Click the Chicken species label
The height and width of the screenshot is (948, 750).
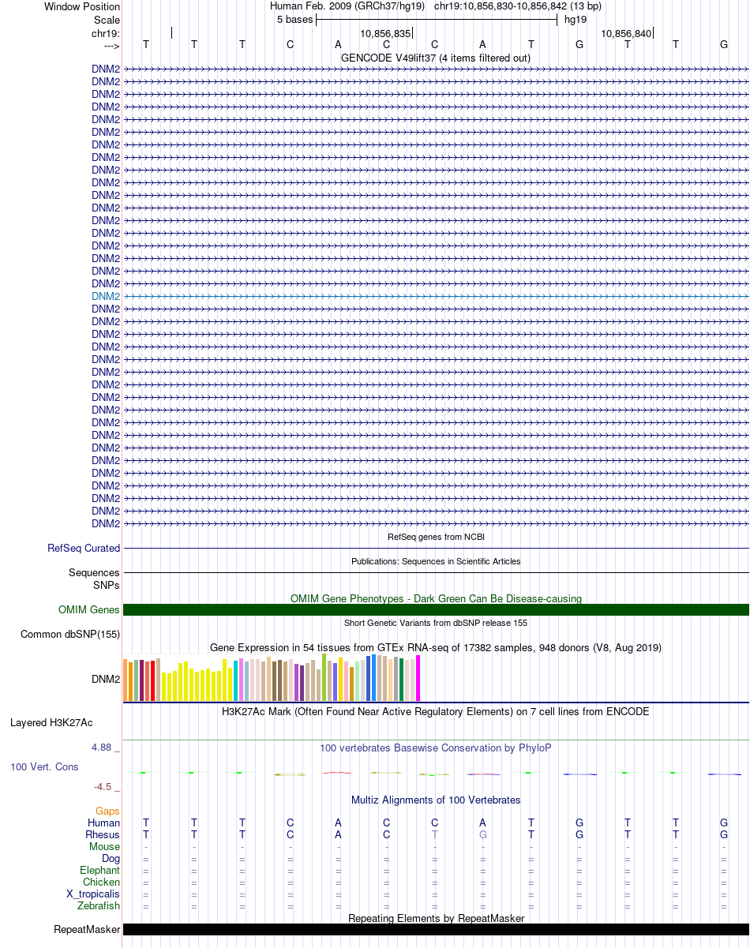pyautogui.click(x=102, y=882)
